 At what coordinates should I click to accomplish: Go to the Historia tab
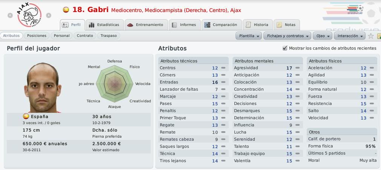tap(257, 25)
